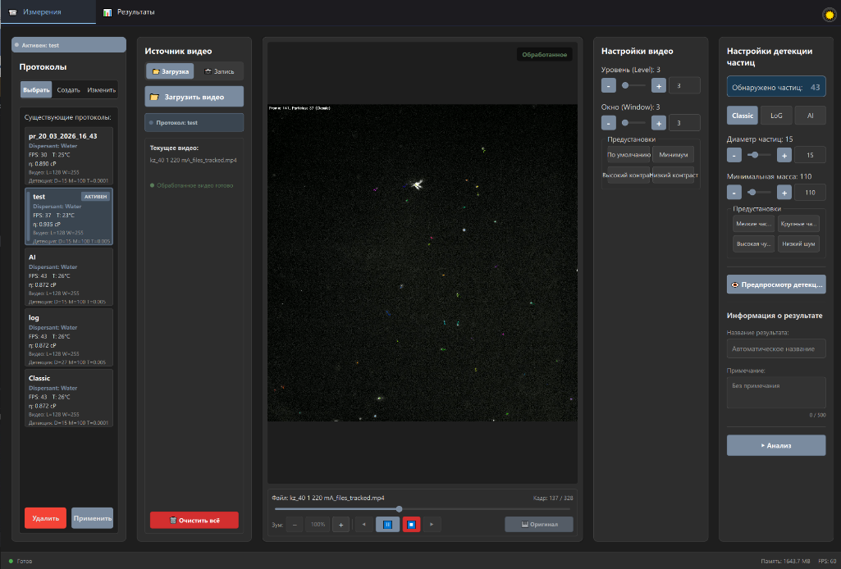
Task: Decrease particle diameter with its minus button
Action: point(734,155)
